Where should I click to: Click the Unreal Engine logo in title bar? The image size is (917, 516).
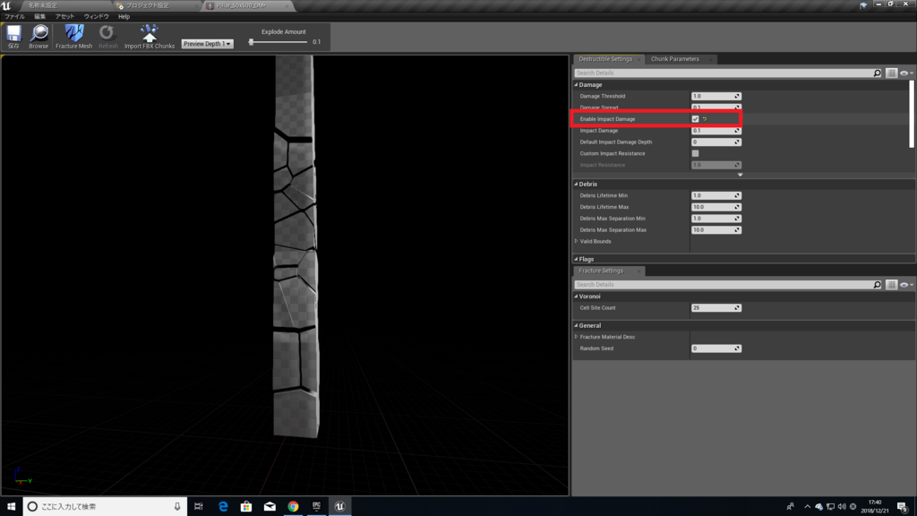pos(6,5)
